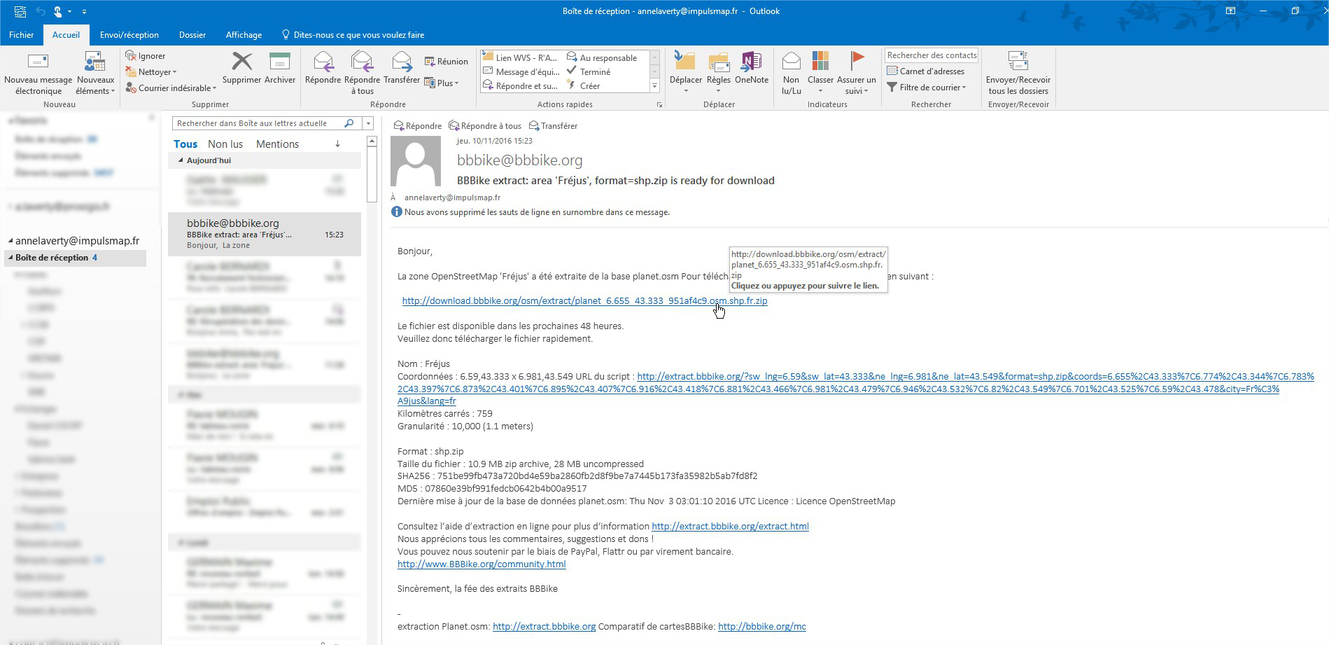1329x645 pixels.
Task: Open the BBBike community.html link
Action: [481, 564]
